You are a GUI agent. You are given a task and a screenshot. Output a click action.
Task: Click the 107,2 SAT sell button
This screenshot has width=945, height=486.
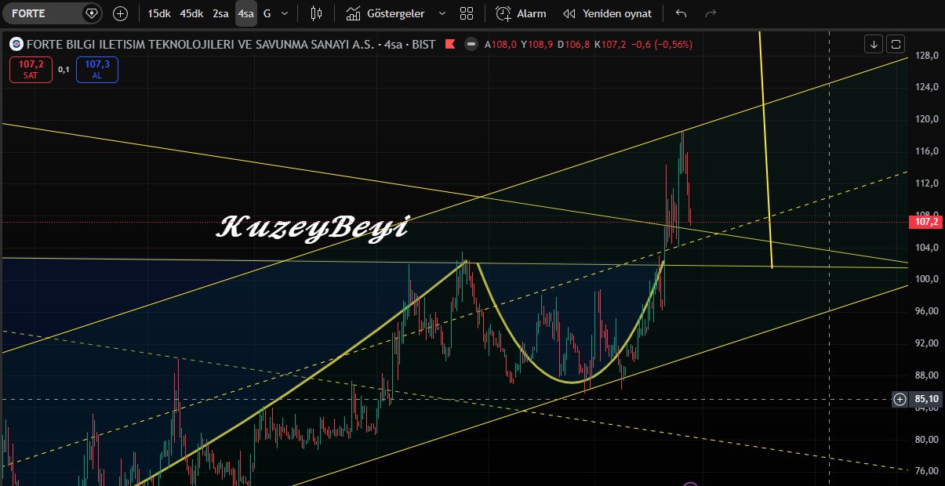(31, 70)
